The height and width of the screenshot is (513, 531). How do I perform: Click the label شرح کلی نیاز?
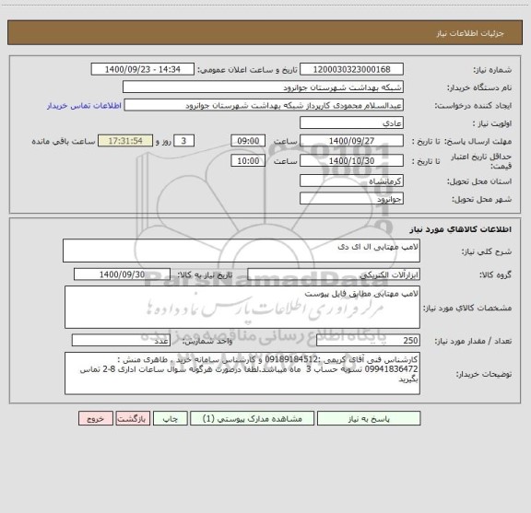(x=487, y=251)
